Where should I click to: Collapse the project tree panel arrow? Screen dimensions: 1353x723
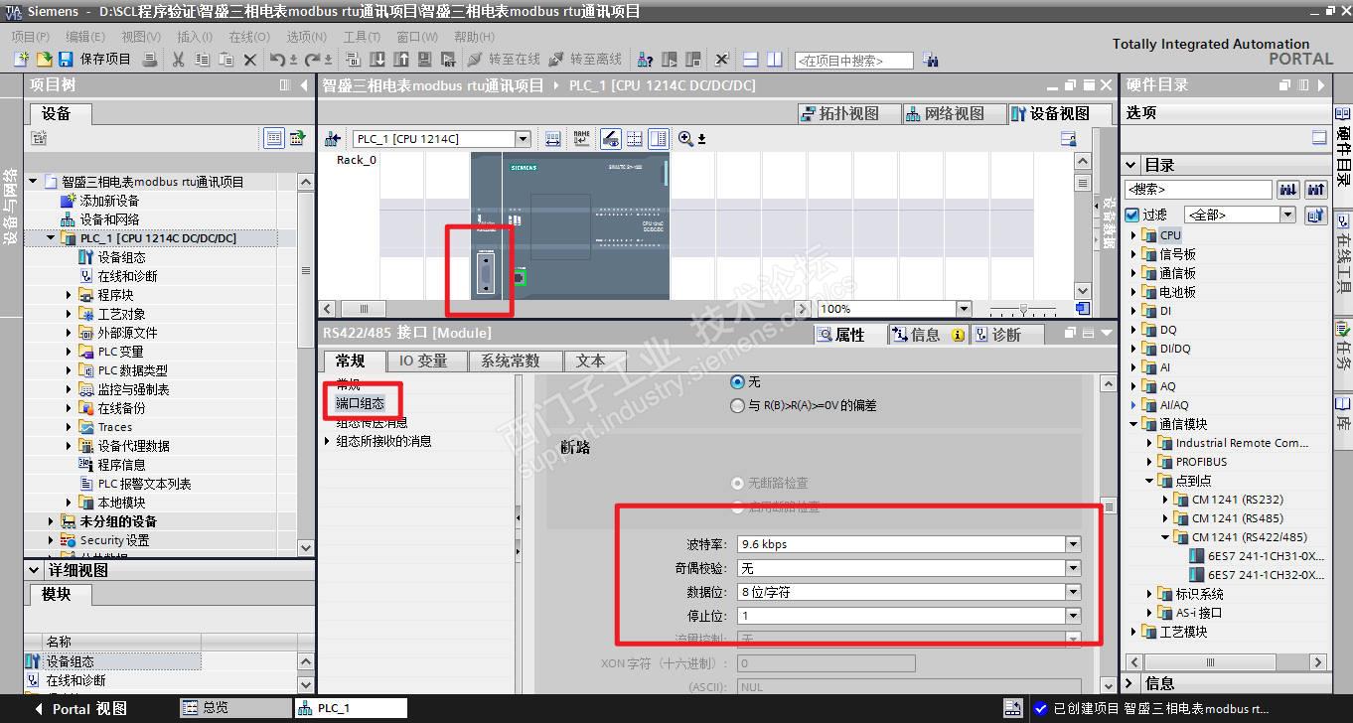pos(304,85)
